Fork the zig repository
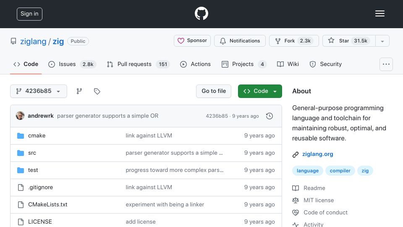The image size is (403, 227). coord(294,41)
